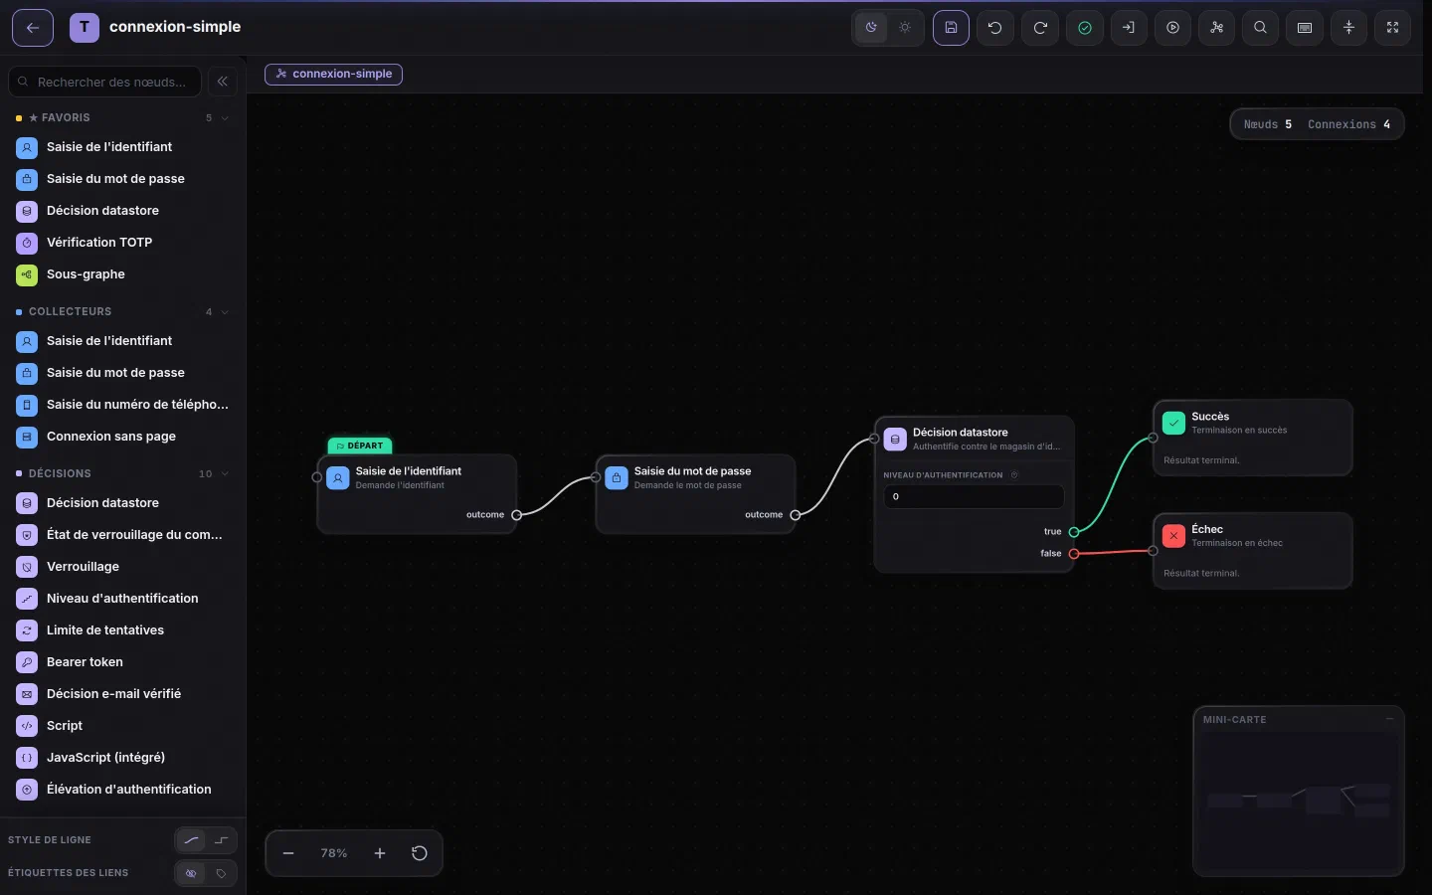The height and width of the screenshot is (895, 1432).
Task: Go back with the left arrow button
Action: [33, 28]
